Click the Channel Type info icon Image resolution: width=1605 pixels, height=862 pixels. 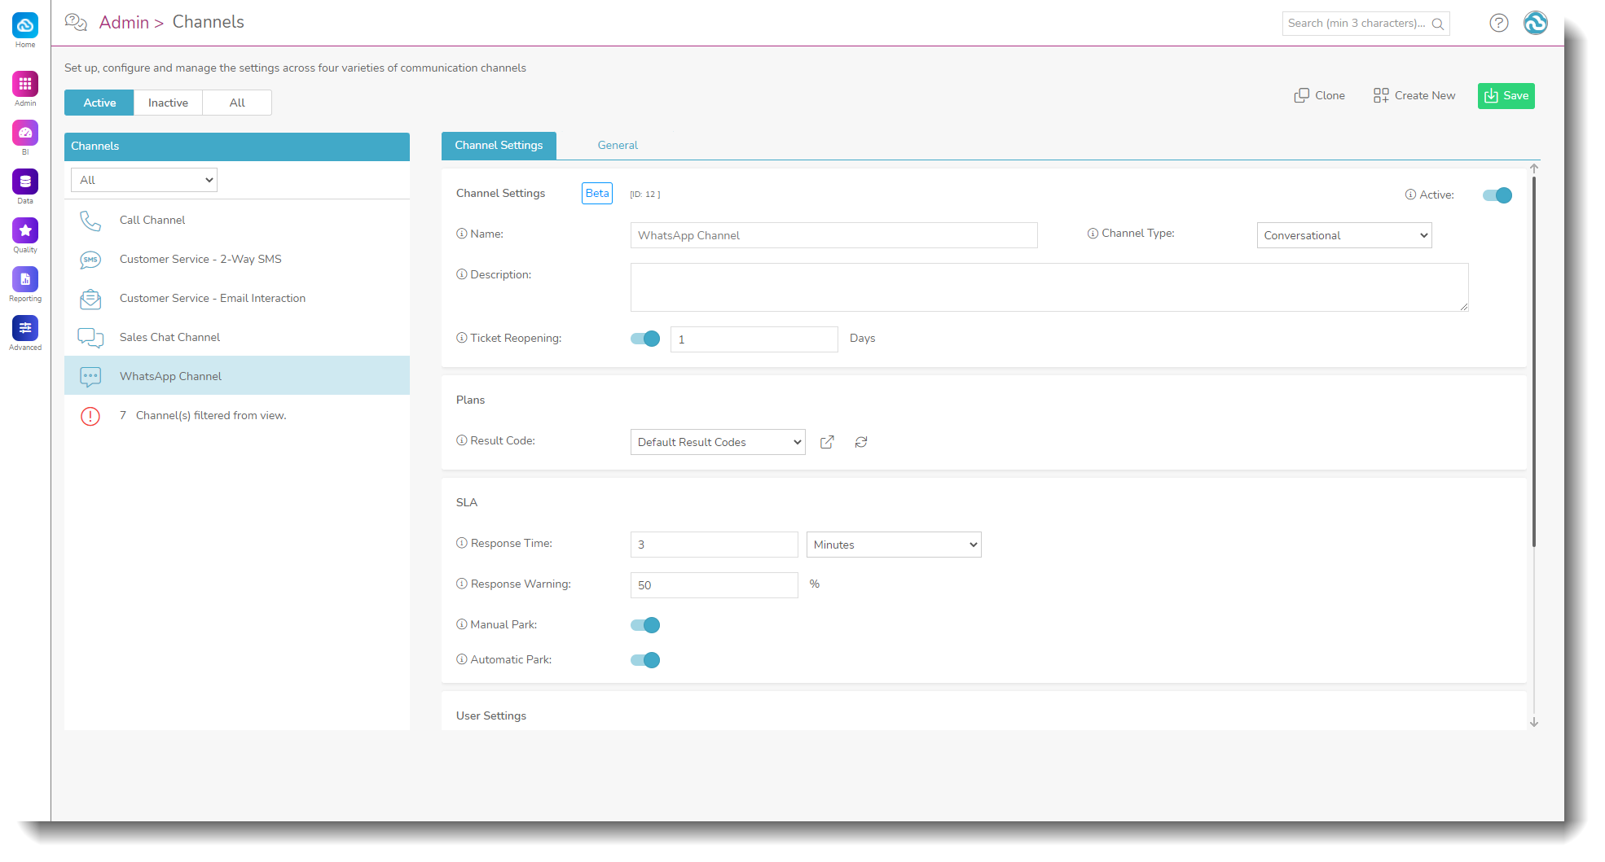pyautogui.click(x=1093, y=234)
